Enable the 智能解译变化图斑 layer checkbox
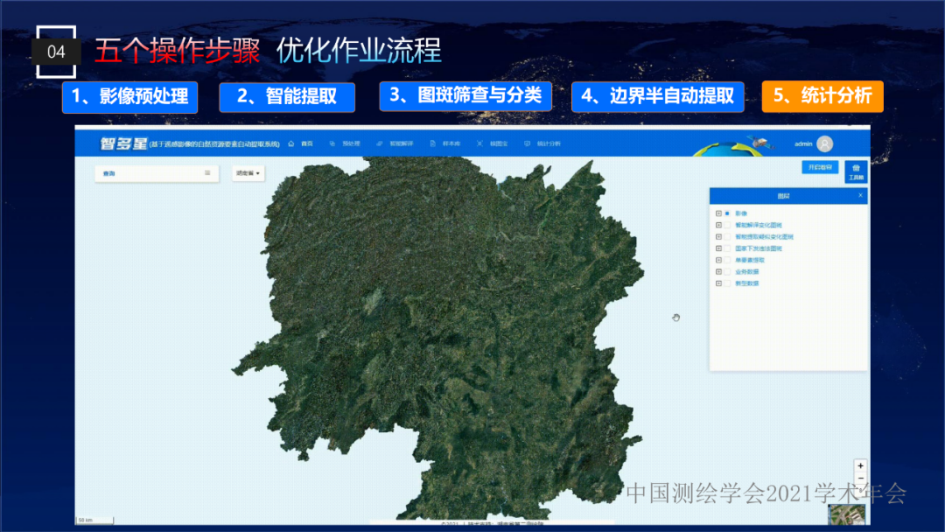Screen dimensions: 945x532 point(727,225)
